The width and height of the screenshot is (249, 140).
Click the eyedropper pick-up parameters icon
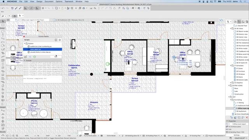tap(16, 8)
